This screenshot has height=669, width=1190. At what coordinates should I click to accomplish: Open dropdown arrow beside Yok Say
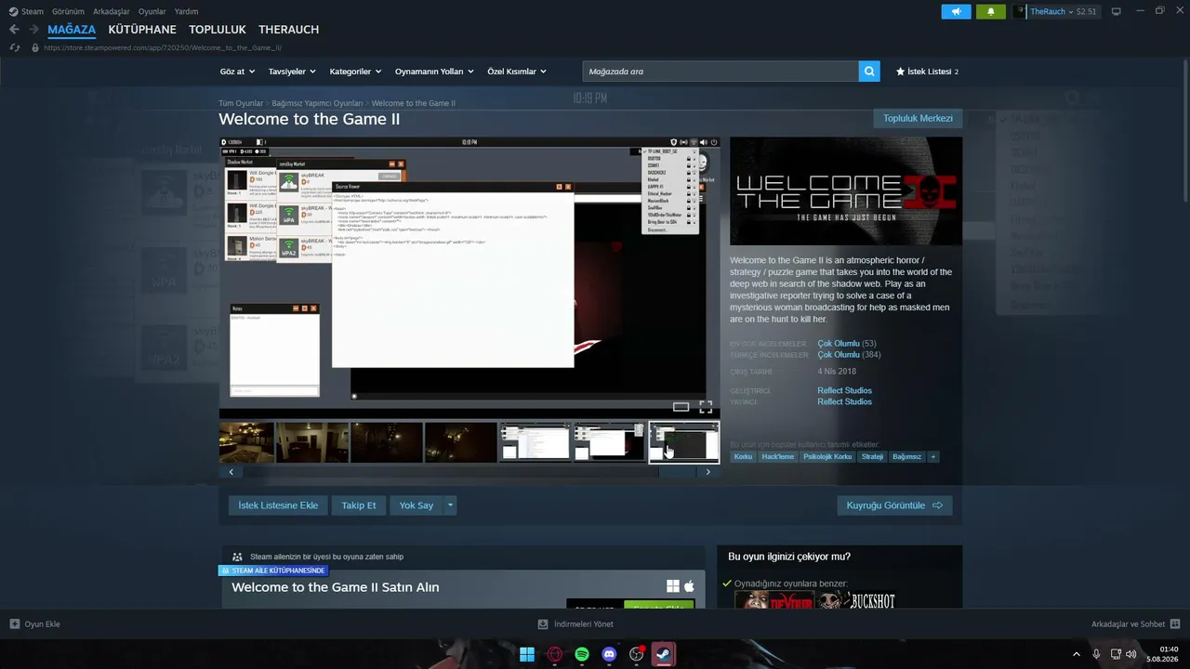coord(450,505)
